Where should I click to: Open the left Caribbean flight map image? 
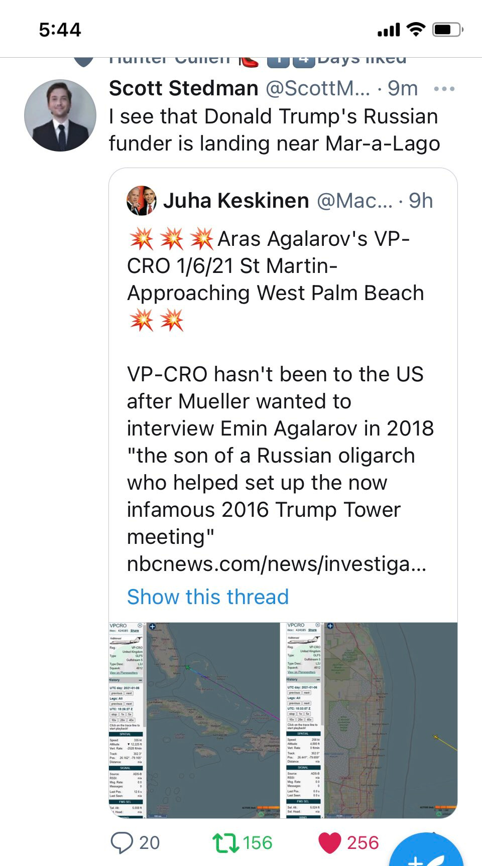194,720
